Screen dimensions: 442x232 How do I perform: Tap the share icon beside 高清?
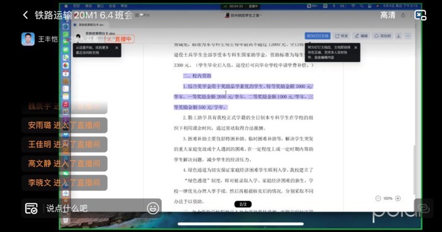(403, 15)
